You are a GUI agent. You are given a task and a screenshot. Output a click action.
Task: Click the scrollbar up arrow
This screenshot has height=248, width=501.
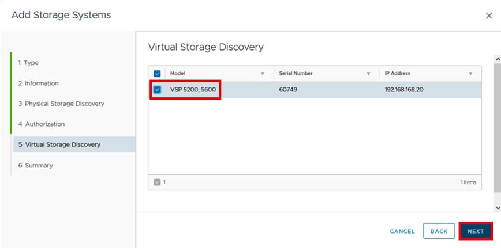498,59
